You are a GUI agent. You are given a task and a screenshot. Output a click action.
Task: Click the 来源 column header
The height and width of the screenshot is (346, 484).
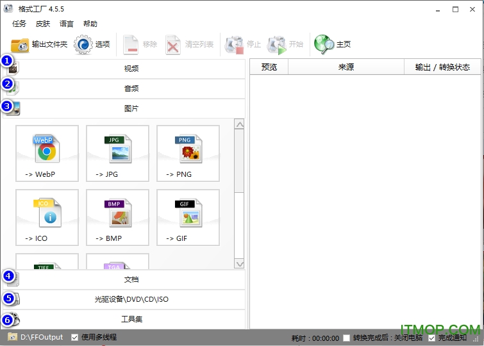pos(346,67)
